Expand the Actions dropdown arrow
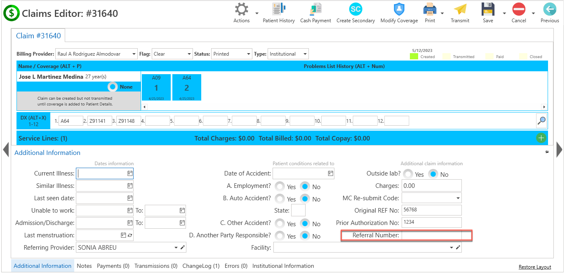567x274 pixels. (x=256, y=13)
